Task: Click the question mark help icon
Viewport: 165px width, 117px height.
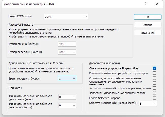Action: (x=146, y=4)
